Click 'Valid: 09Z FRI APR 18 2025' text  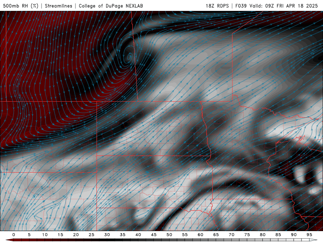pyautogui.click(x=284, y=6)
